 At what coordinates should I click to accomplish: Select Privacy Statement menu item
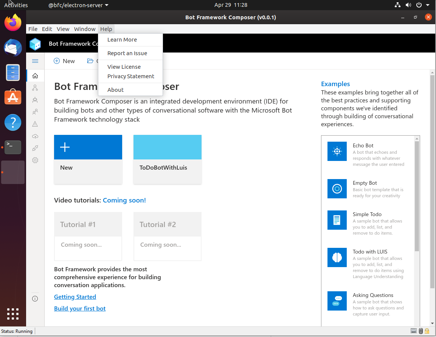click(130, 76)
